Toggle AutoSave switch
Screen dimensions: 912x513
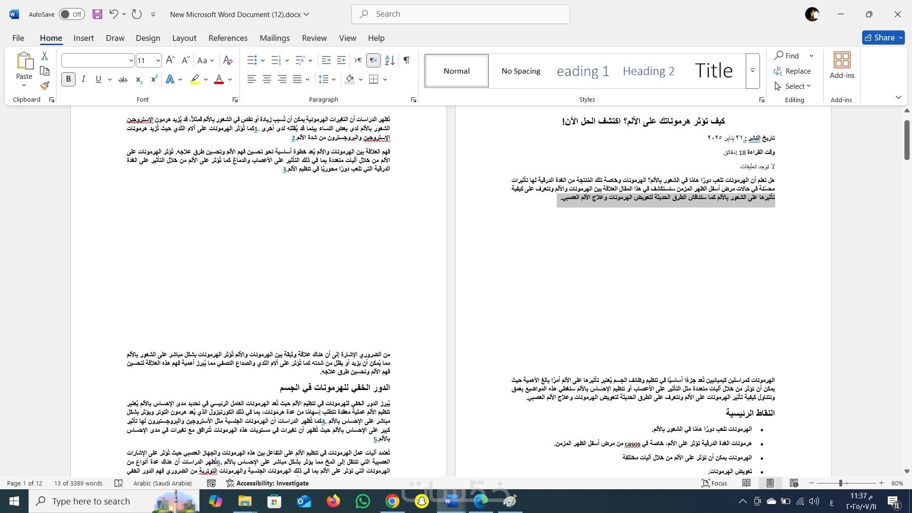click(x=72, y=14)
